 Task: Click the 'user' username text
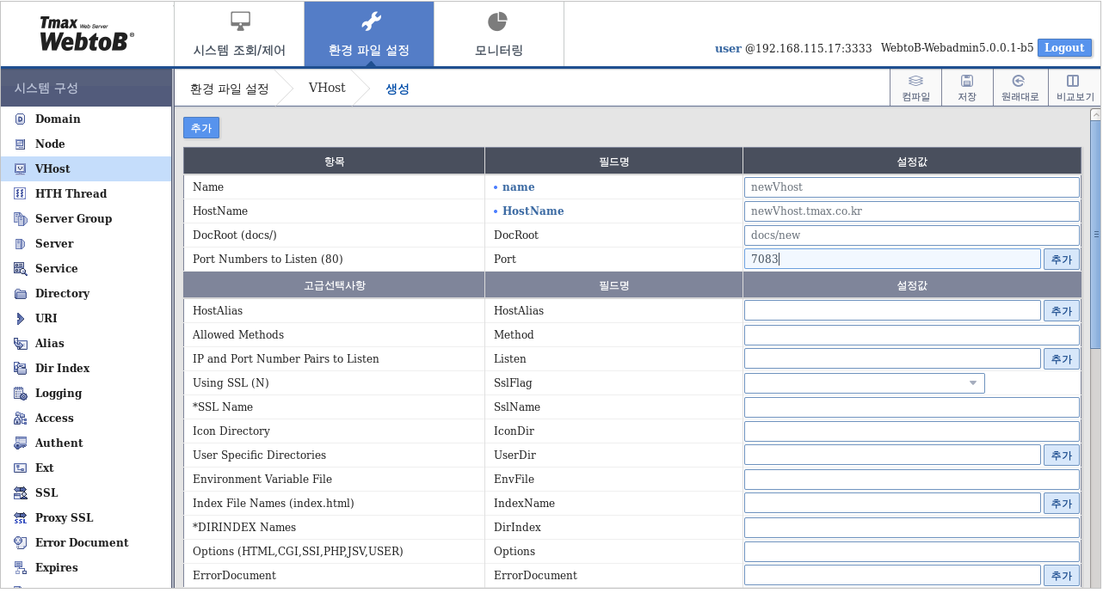[728, 48]
